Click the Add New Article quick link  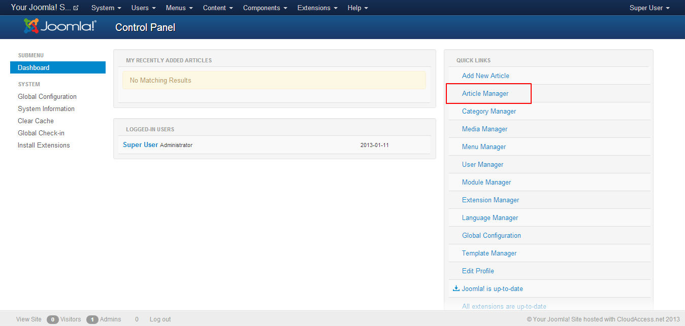485,76
